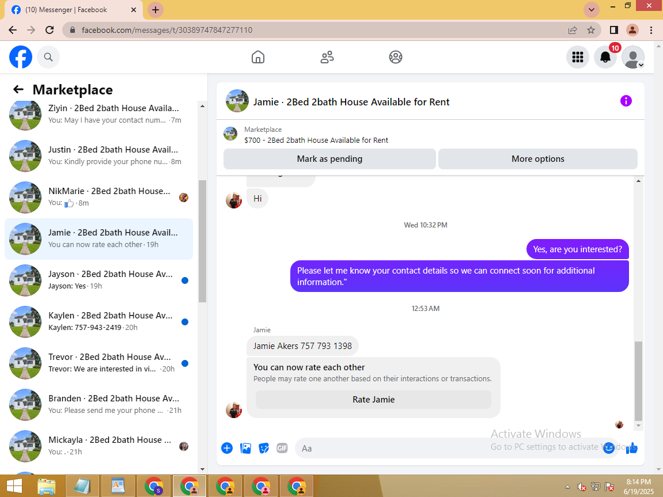The image size is (663, 497).
Task: Open the $700 listing link under Marketplace
Action: click(x=316, y=140)
